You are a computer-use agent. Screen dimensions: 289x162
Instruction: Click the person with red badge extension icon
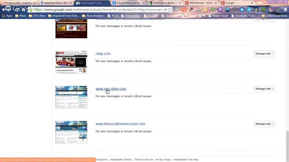271,9
